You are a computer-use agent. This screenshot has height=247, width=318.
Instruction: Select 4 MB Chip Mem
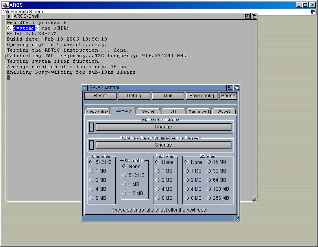click(x=91, y=189)
